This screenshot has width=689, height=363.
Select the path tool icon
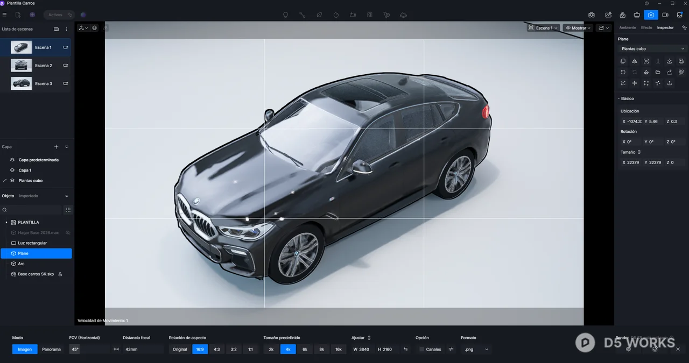pyautogui.click(x=303, y=15)
